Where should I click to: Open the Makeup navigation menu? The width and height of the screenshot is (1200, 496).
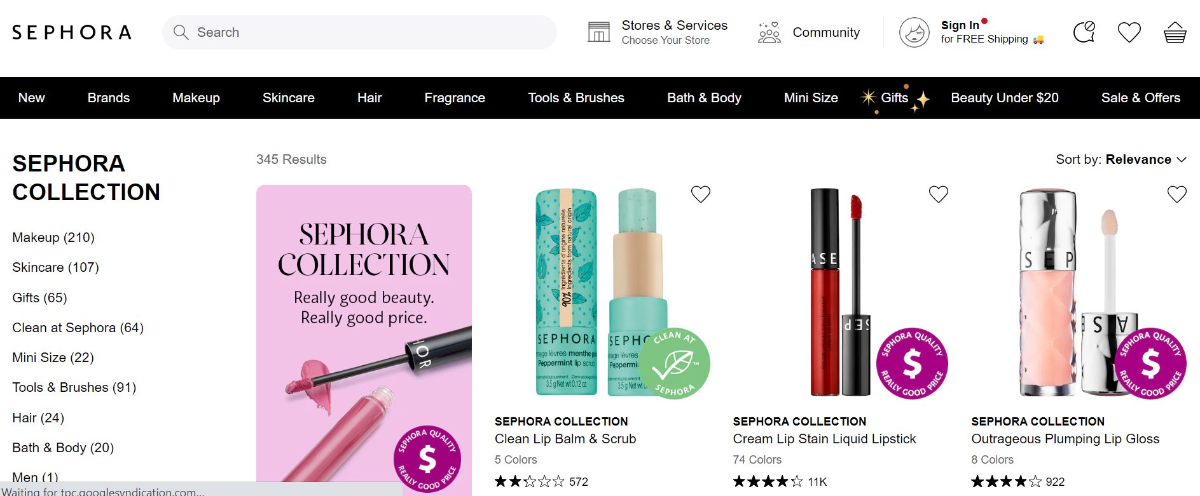click(x=196, y=98)
